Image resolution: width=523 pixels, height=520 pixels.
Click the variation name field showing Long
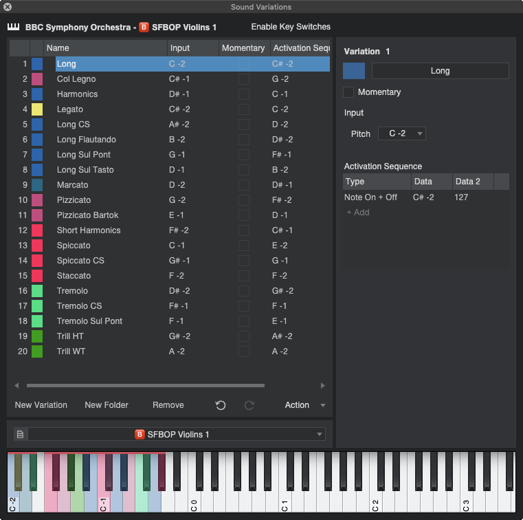coord(441,71)
